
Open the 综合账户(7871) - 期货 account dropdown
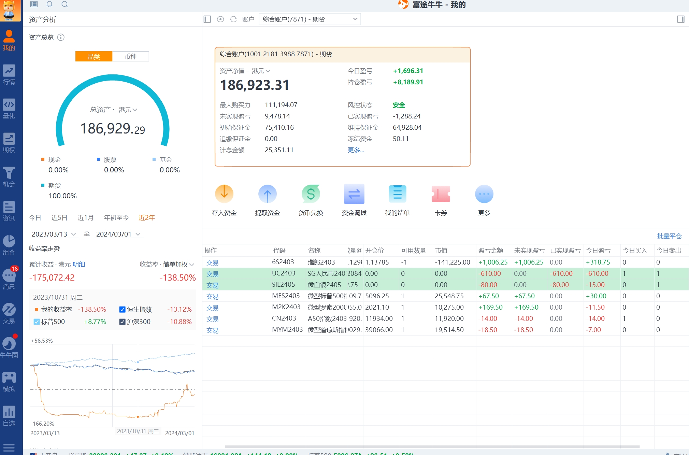(x=310, y=19)
